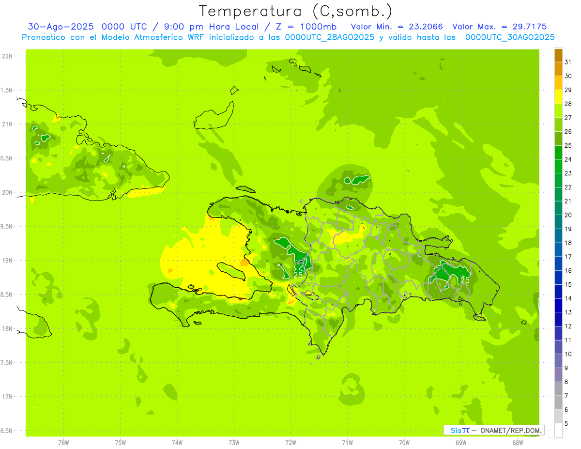Click the legend value 5
Screen dimensions: 581x449
tap(566, 424)
